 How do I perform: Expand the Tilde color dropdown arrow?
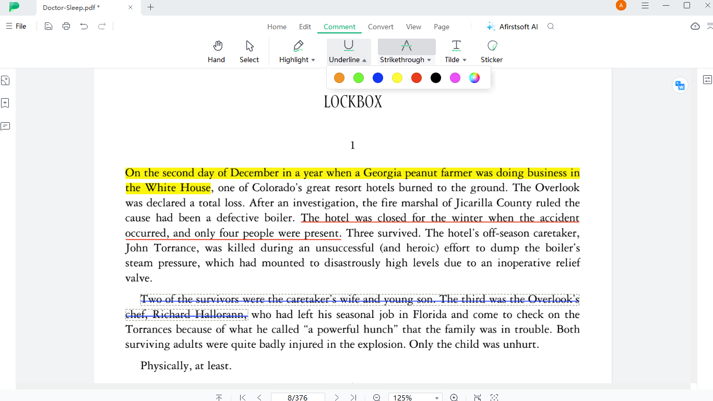(465, 60)
